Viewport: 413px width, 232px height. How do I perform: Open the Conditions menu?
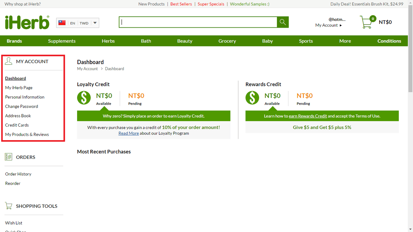[389, 41]
